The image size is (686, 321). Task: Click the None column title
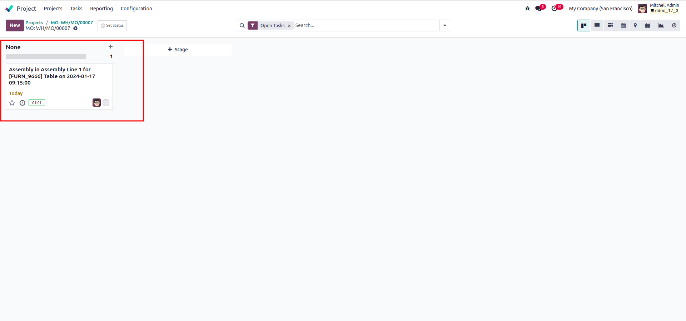tap(13, 47)
